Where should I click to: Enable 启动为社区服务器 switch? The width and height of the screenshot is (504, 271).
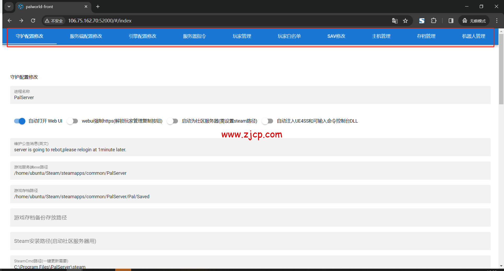click(x=172, y=121)
